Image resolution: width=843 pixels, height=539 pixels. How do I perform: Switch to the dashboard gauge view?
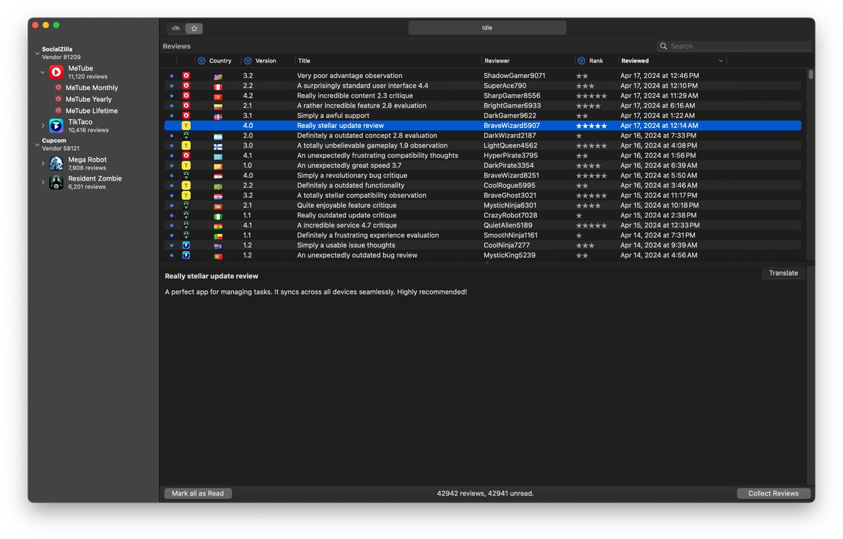click(x=176, y=28)
